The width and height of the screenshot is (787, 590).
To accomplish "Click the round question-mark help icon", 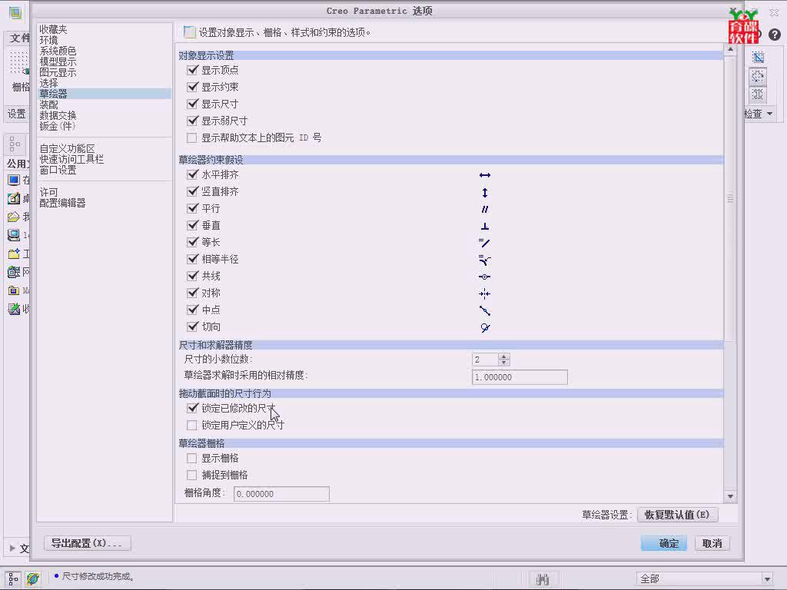I will pos(775,34).
